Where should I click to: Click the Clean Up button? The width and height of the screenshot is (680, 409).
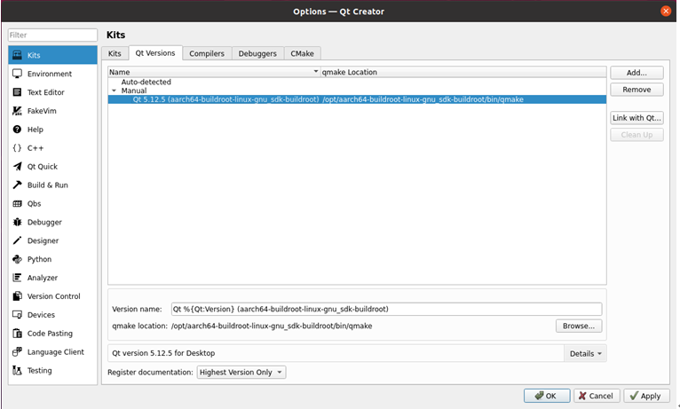point(637,135)
